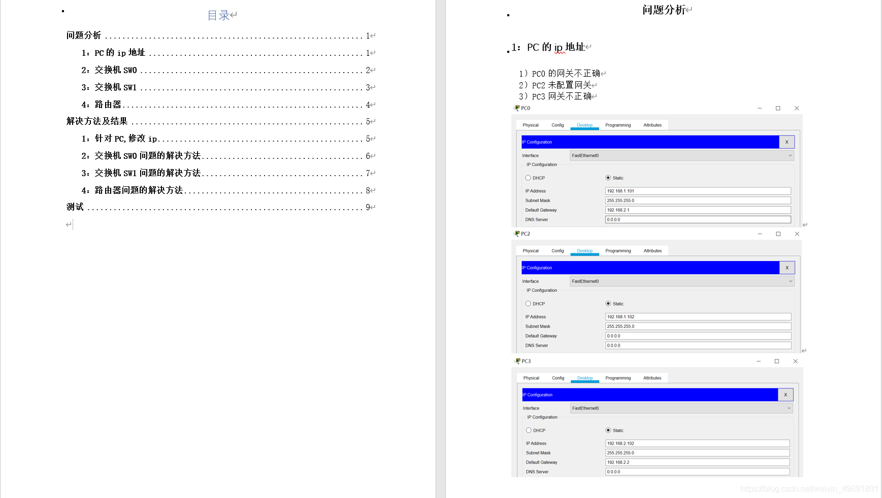
Task: Minimize the PC2 window
Action: pos(760,234)
